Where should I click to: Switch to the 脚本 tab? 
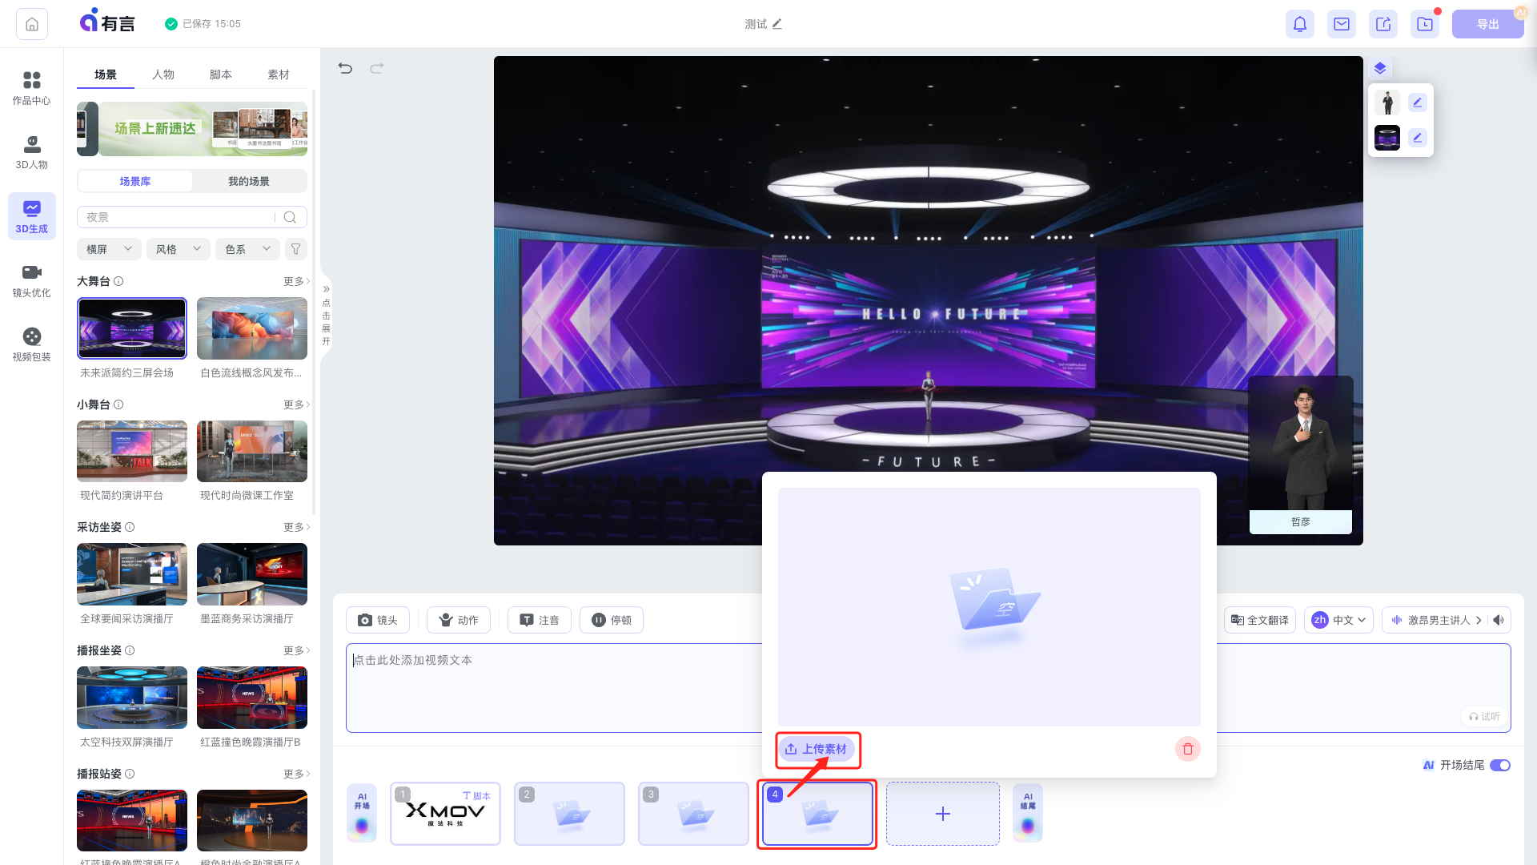point(221,74)
